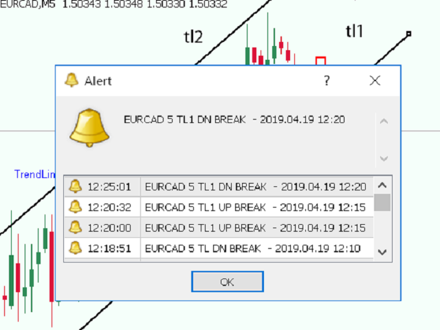Click the alert list scroll down arrow

click(382, 252)
